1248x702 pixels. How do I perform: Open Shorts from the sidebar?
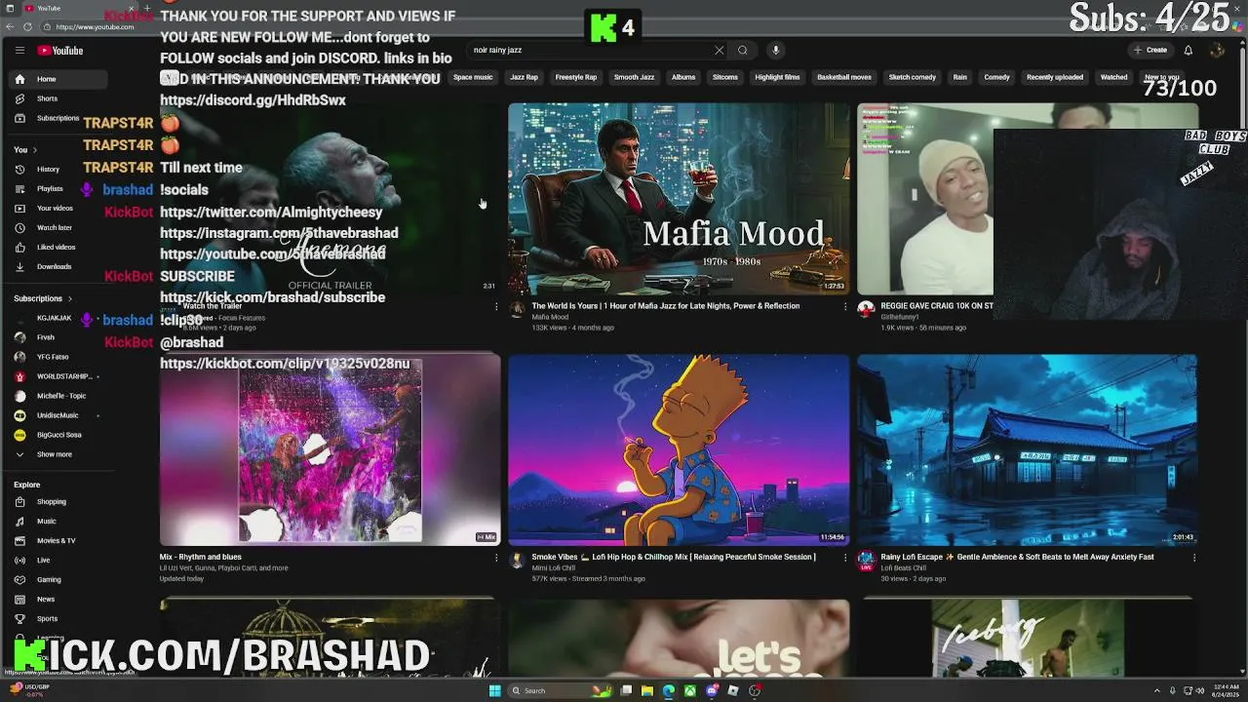[x=45, y=98]
